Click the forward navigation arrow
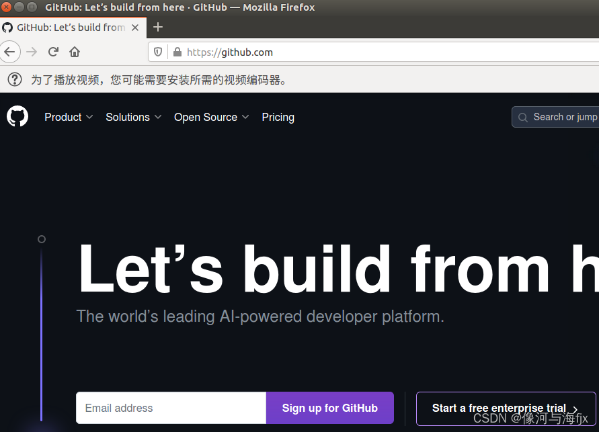 pos(32,52)
